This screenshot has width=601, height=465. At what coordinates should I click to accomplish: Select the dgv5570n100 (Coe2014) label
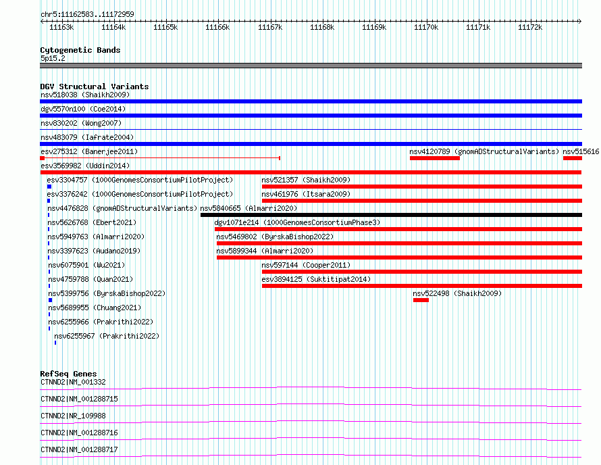coord(83,109)
